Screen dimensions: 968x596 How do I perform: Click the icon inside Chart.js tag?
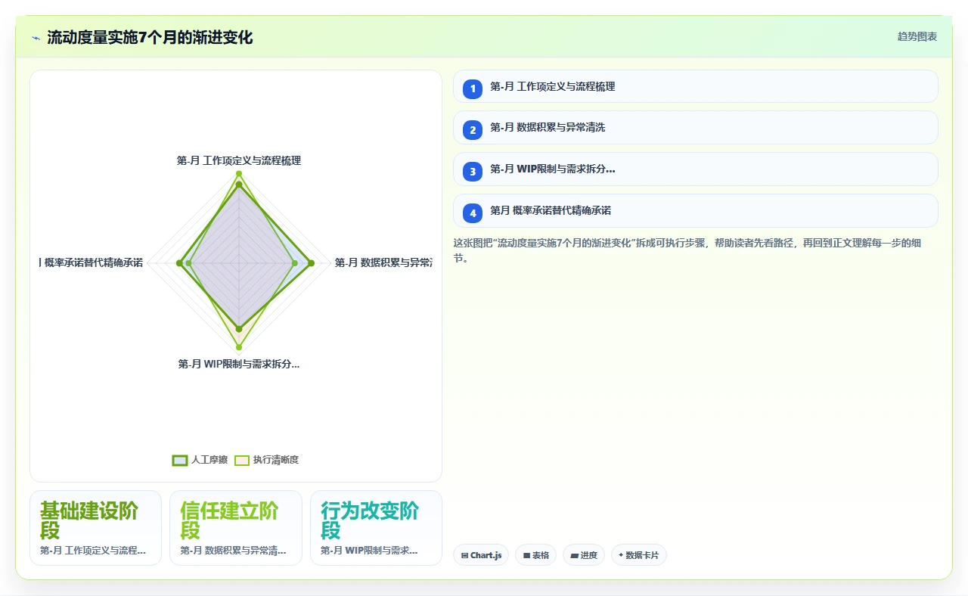[x=464, y=555]
